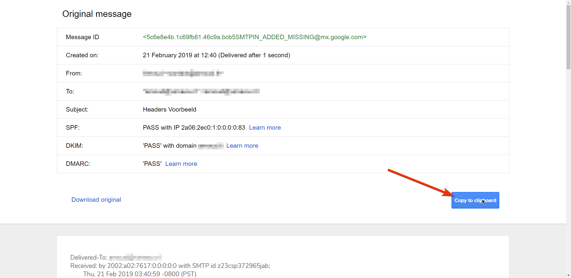Click the scrollbar down arrow
The height and width of the screenshot is (278, 571).
point(568,275)
